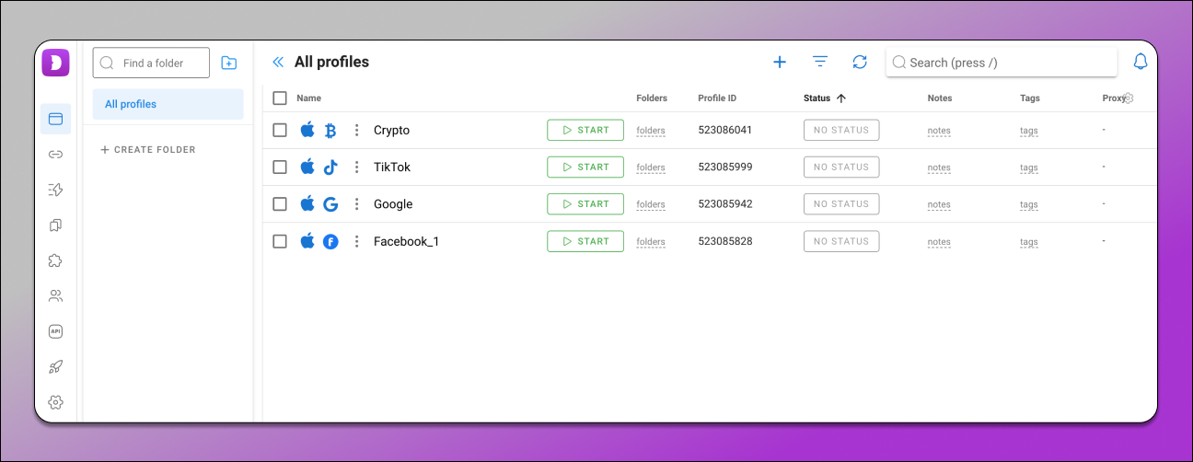The image size is (1193, 462).
Task: Click the Facebook icon in Facebook_1 row
Action: (330, 241)
